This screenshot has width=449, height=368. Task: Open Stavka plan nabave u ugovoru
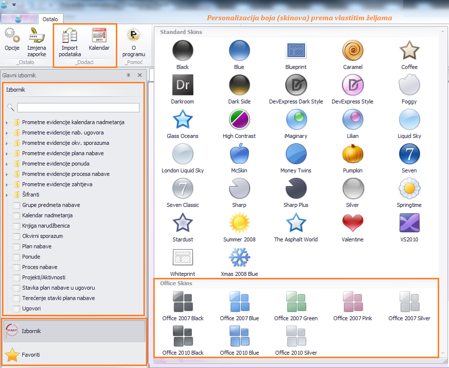[59, 288]
